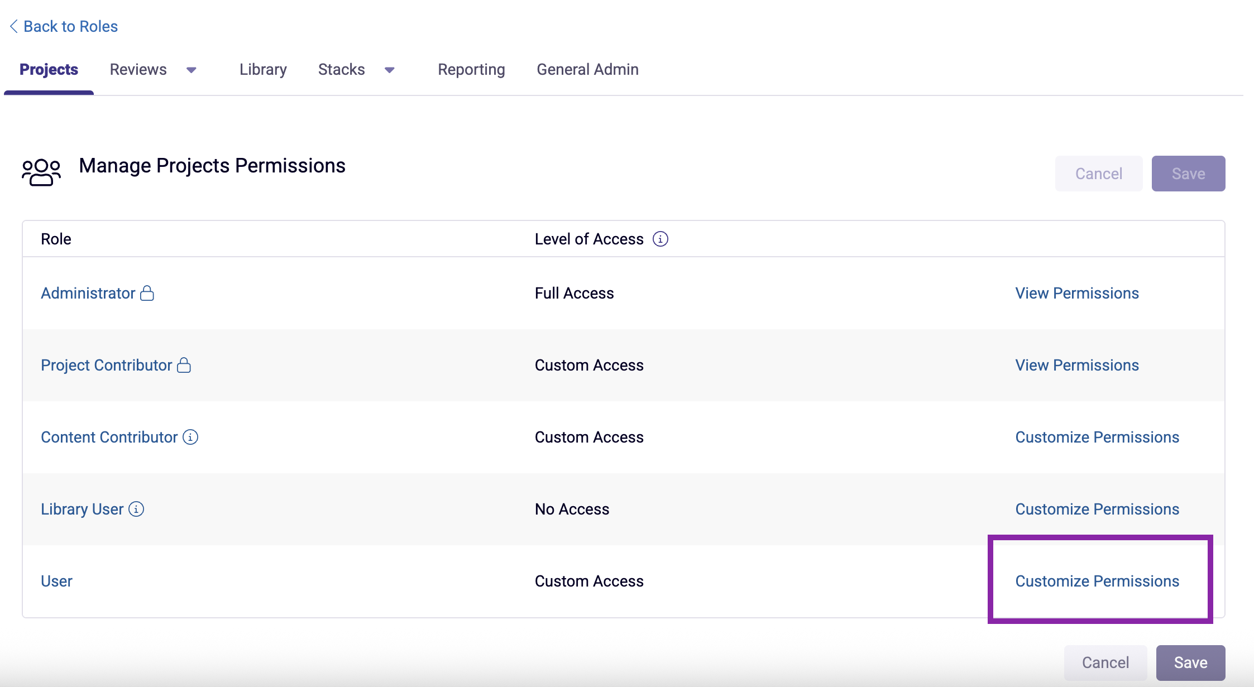Open the Library tab

click(x=263, y=69)
